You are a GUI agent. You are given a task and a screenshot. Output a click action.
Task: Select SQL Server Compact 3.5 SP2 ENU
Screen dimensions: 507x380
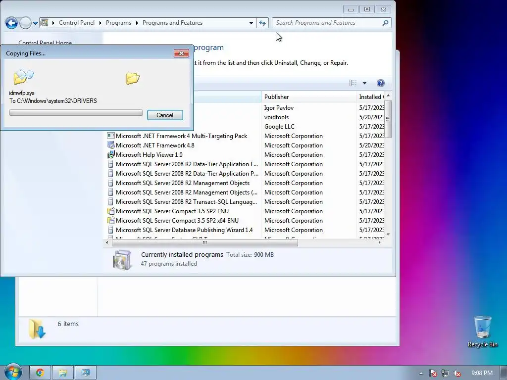tap(172, 211)
